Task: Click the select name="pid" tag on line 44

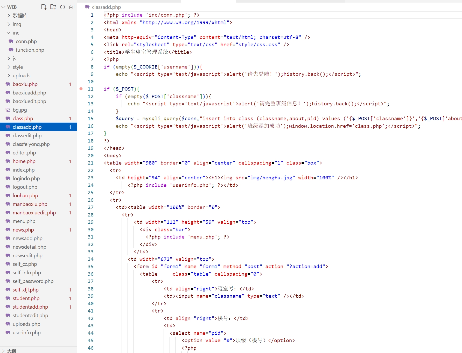Action: 198,333
